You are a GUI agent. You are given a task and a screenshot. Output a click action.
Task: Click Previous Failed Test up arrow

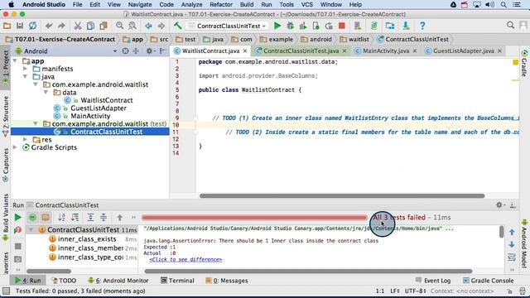click(x=119, y=217)
